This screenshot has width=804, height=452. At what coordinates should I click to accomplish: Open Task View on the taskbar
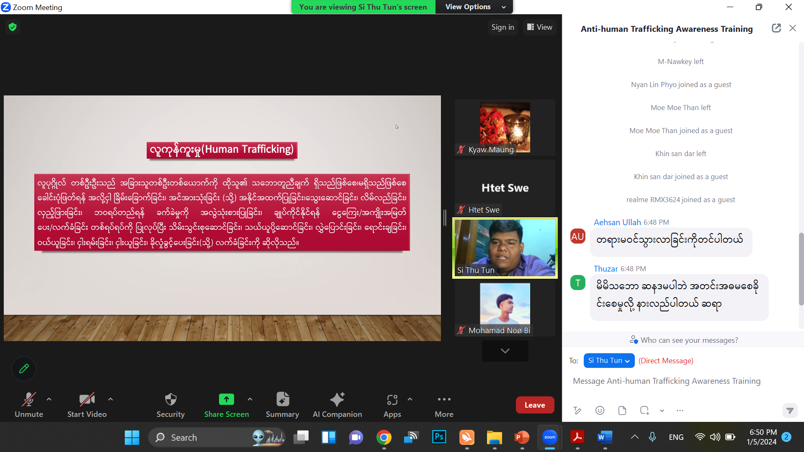(301, 437)
